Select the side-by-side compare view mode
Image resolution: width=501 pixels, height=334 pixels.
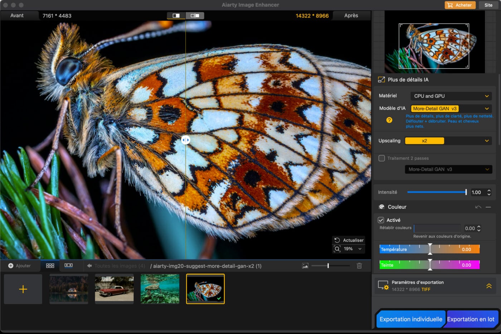(x=195, y=16)
